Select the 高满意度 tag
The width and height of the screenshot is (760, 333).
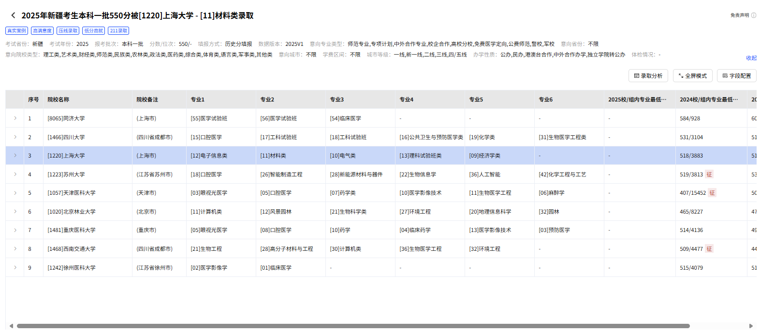[x=42, y=30]
